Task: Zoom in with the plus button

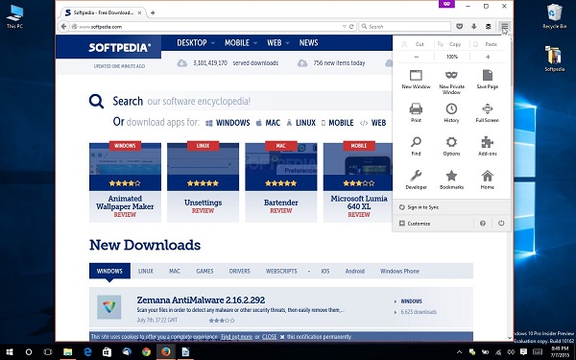Action: tap(488, 57)
